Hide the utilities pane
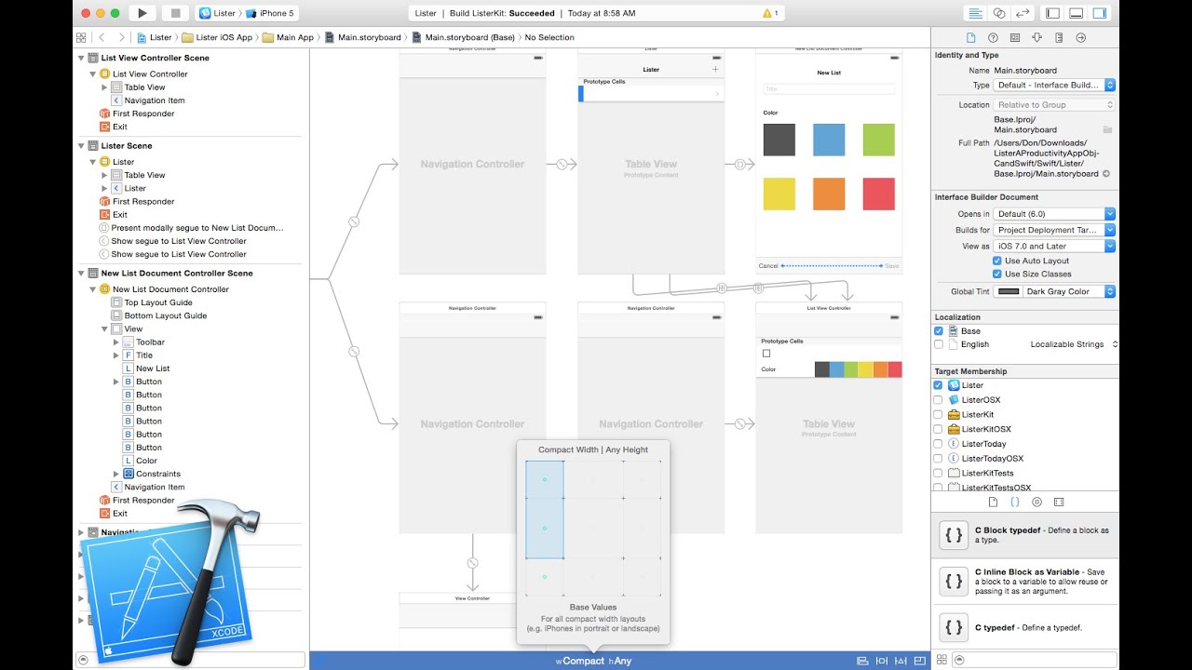1192x670 pixels. (x=1099, y=13)
